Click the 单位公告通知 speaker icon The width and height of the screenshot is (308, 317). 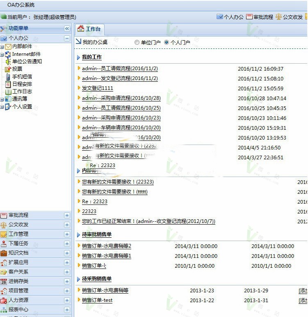[x=8, y=62]
